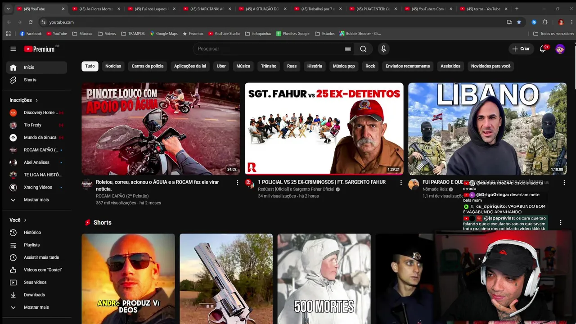This screenshot has width=576, height=324.
Task: Open the Google Maps bookmark
Action: click(x=164, y=34)
